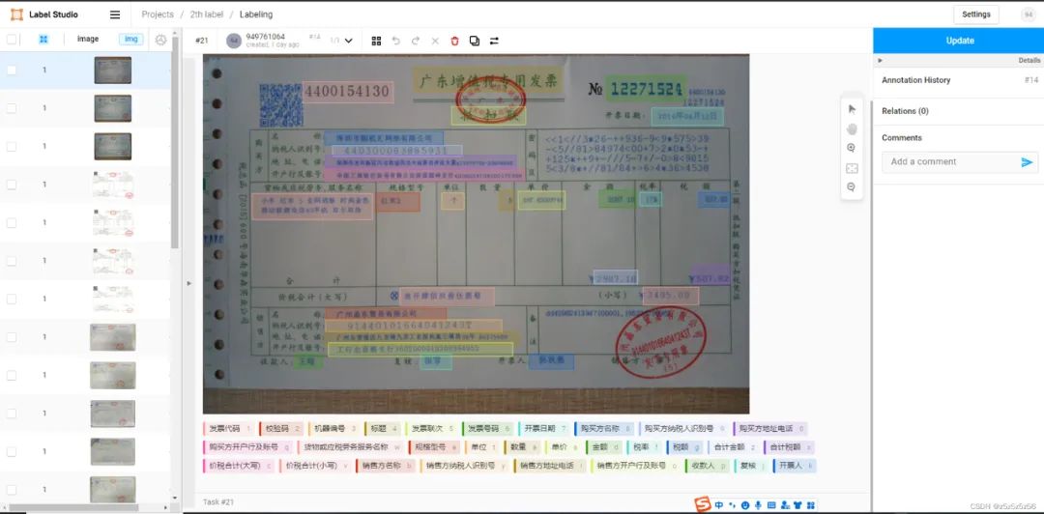1044x514 pixels.
Task: Click the annotator avatar beside 949761064
Action: click(x=234, y=41)
